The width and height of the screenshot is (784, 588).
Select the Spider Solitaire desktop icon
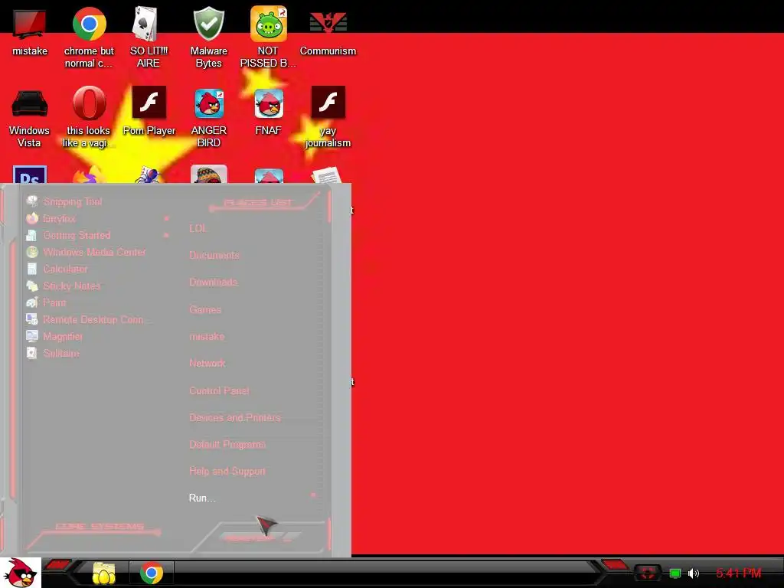tap(149, 176)
